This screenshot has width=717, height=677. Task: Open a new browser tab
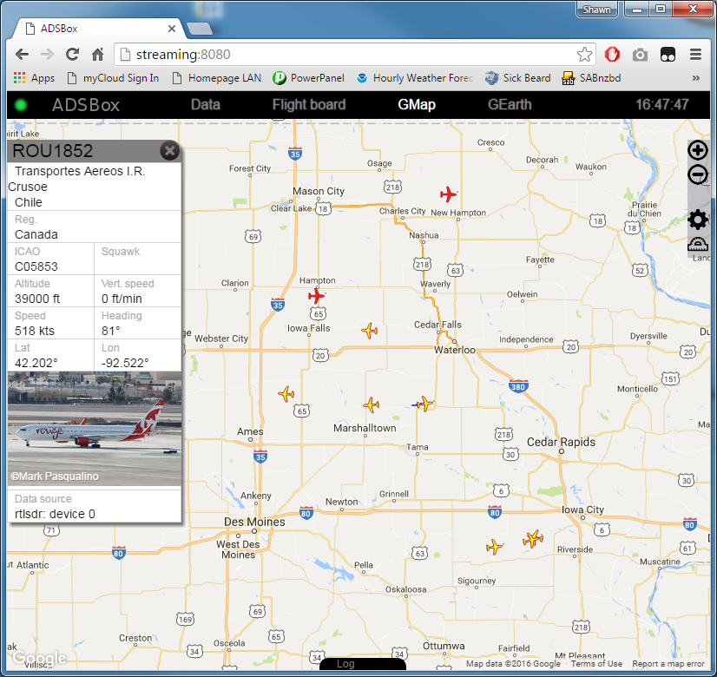200,29
